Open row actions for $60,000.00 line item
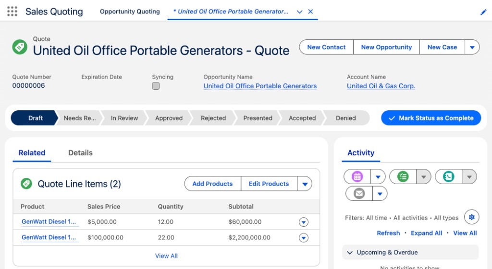Screen dimensions: 492x269 304,222
